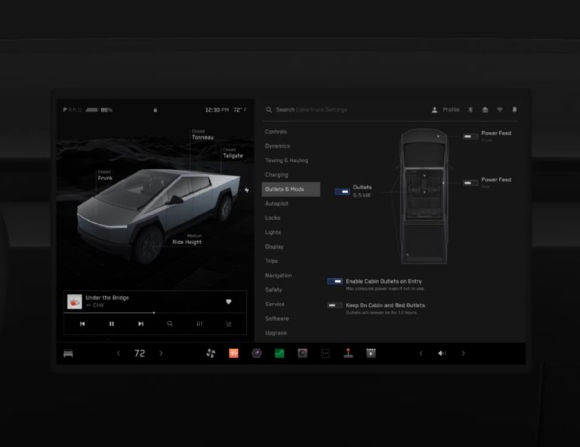The width and height of the screenshot is (580, 447).
Task: Open the Upgrade menu item
Action: click(276, 333)
